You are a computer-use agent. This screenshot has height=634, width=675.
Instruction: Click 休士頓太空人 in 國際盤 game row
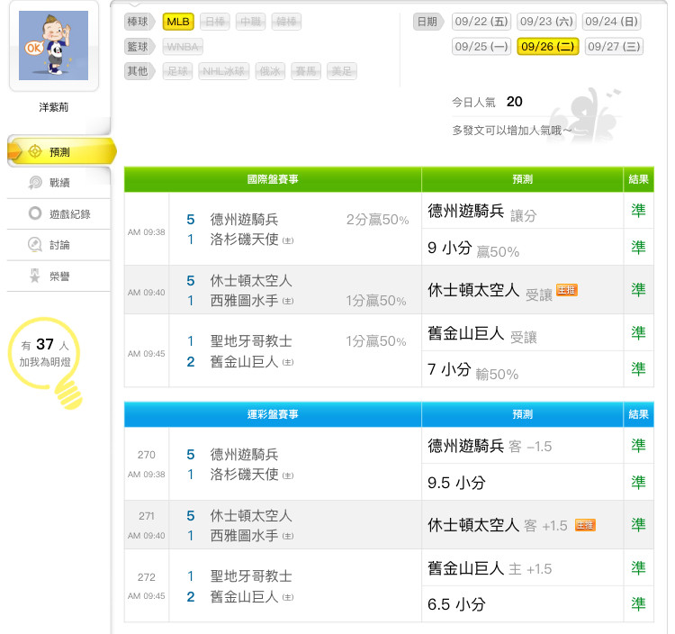(251, 280)
